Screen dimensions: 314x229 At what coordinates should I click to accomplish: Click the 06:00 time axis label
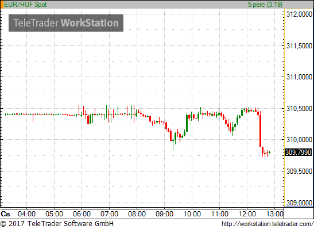[x=82, y=214]
